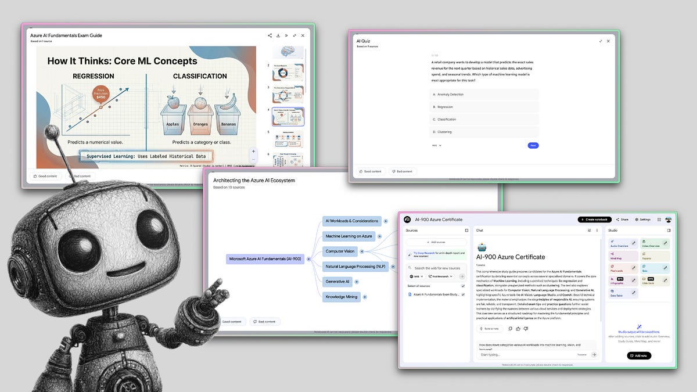The image size is (697, 392).
Task: Collapse AI Quiz window with shrink icon
Action: tap(601, 41)
